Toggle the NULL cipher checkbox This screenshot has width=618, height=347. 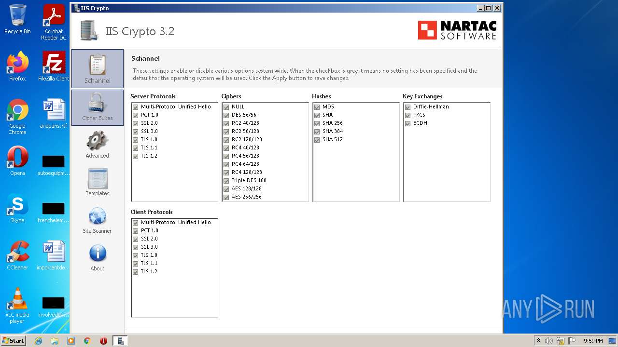point(226,107)
